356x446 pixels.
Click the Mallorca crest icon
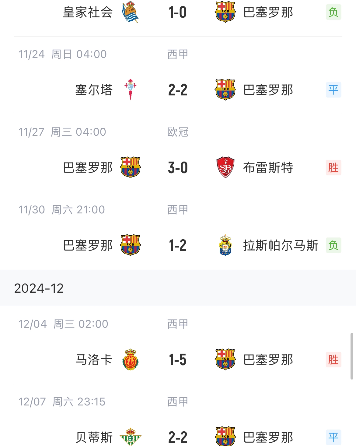[130, 360]
